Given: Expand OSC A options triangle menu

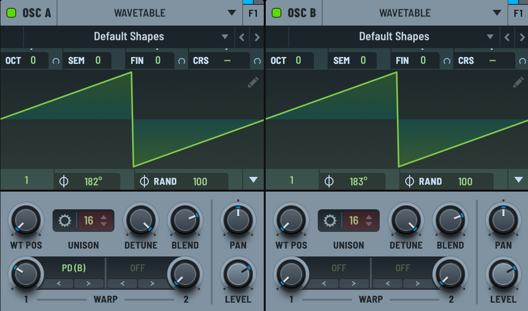Looking at the screenshot, I should click(x=253, y=180).
